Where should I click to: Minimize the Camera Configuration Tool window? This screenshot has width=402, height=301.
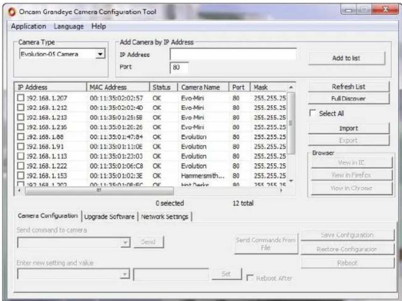[349, 10]
